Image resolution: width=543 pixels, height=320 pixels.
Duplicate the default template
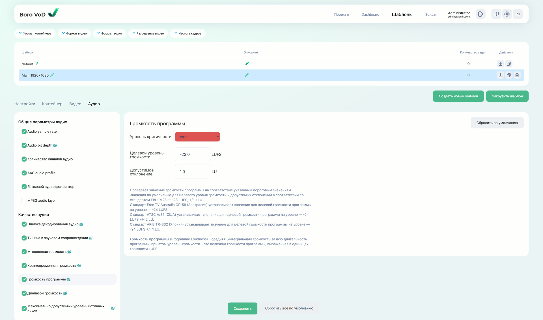508,64
